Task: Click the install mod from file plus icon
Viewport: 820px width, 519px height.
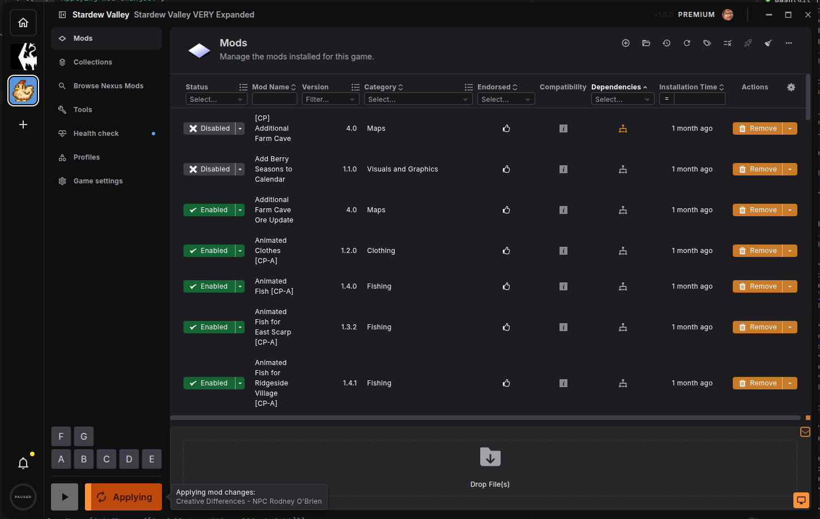Action: coord(626,43)
